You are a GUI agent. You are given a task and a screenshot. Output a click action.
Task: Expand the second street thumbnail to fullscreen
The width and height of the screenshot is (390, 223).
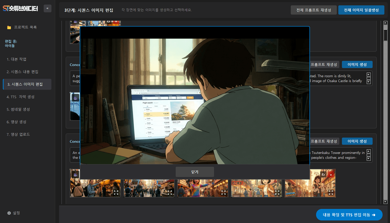click(x=170, y=193)
